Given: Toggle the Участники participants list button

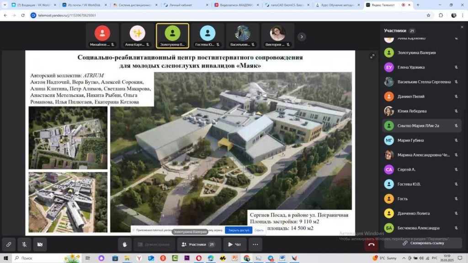Looking at the screenshot, I should 198,245.
